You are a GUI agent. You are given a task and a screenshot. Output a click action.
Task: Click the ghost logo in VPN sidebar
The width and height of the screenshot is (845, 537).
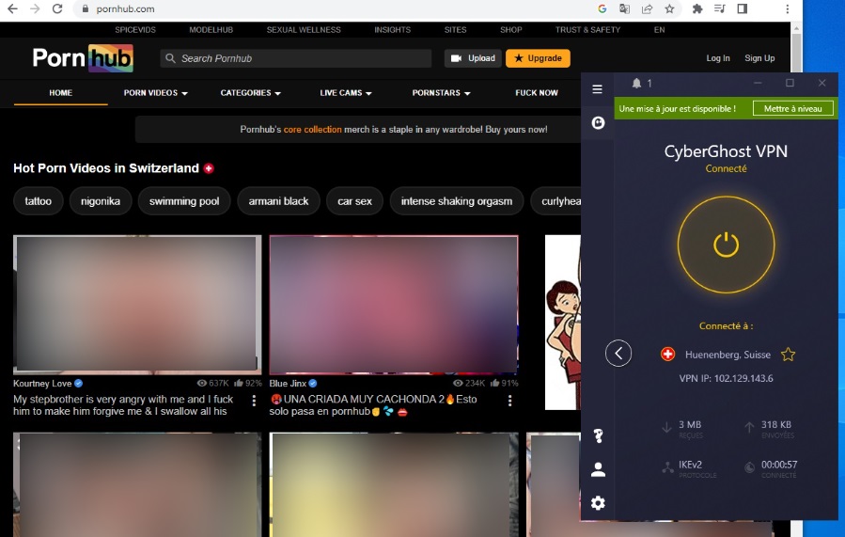click(x=598, y=123)
